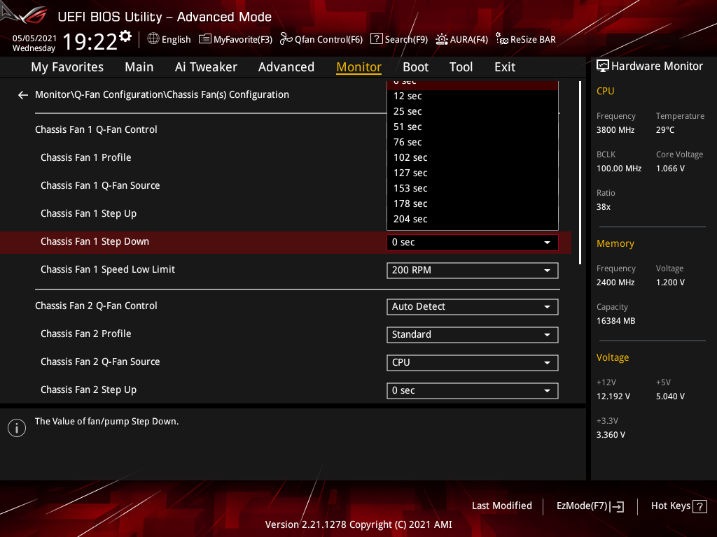This screenshot has height=537, width=717.
Task: Select 204 sec option
Action: coord(473,219)
